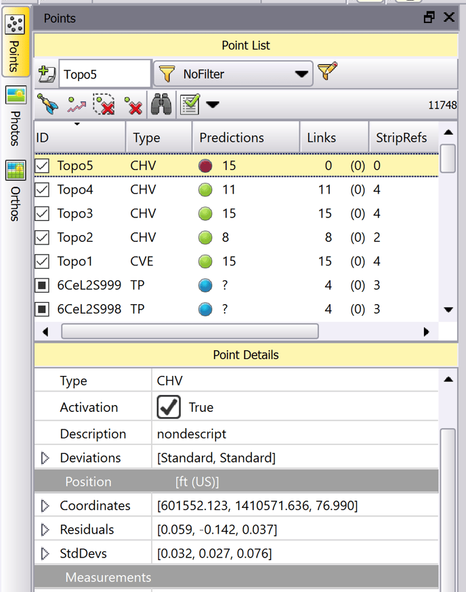This screenshot has height=592, width=466.
Task: Click the measure point tool icon
Action: coord(47,104)
